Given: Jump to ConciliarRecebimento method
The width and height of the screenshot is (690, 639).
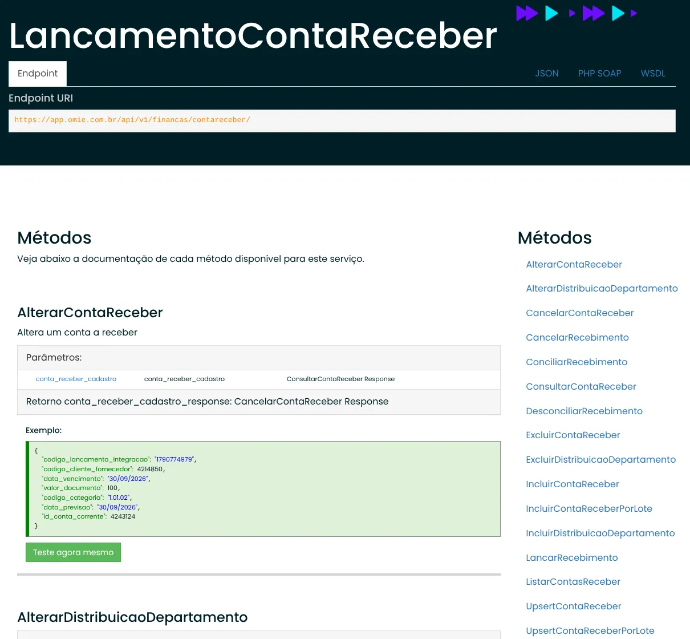Looking at the screenshot, I should click(x=577, y=362).
